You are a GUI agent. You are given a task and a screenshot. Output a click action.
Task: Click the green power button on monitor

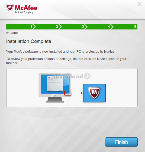click(55, 96)
